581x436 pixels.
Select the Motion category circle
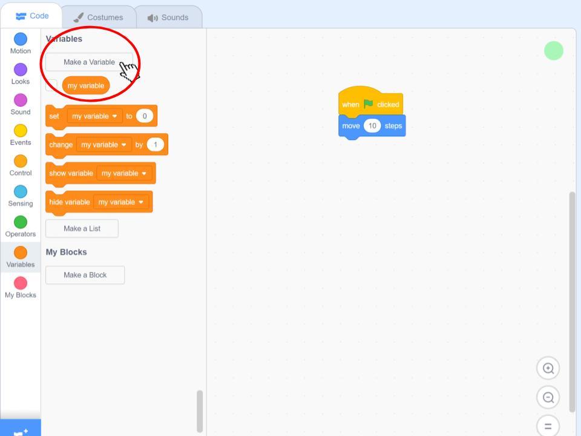(21, 39)
